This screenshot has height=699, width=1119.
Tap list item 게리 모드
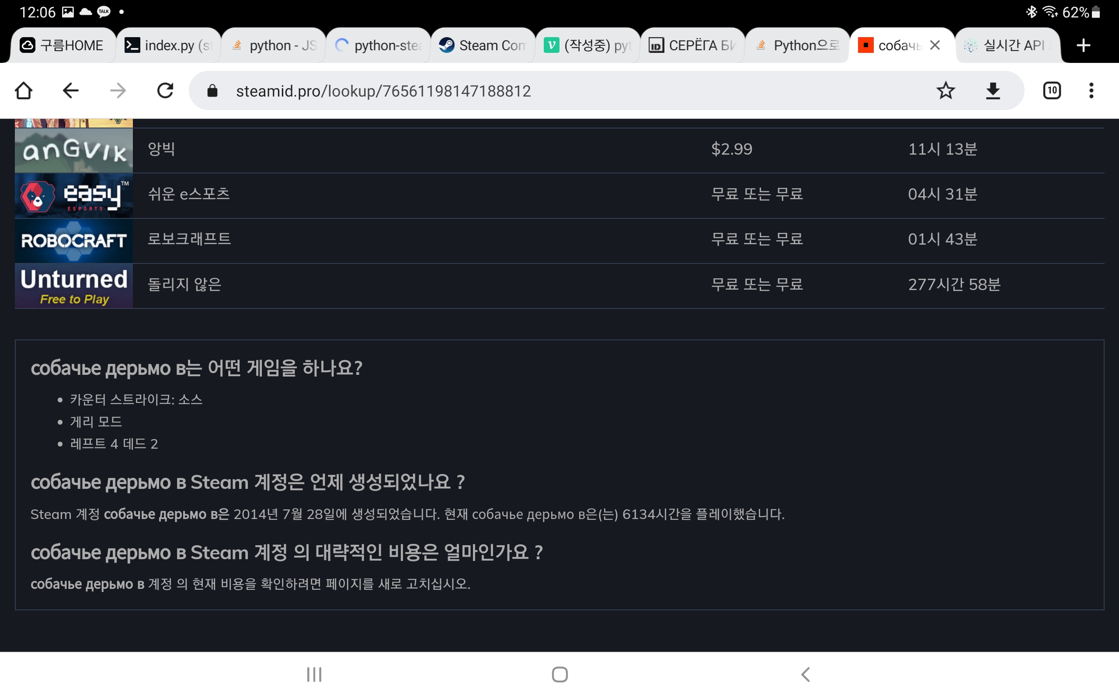tap(96, 422)
